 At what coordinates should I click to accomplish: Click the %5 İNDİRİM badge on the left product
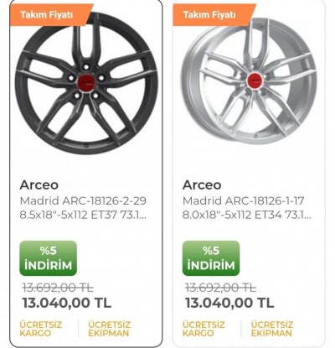click(x=48, y=258)
